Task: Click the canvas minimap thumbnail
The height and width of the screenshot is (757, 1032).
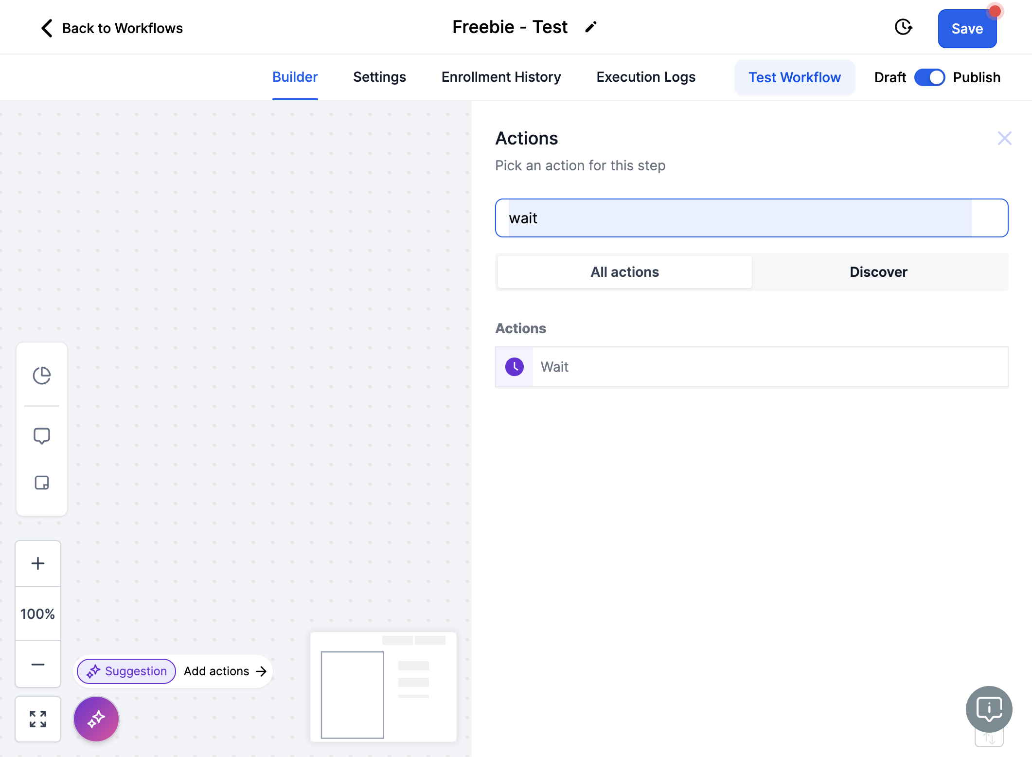Action: (x=383, y=687)
